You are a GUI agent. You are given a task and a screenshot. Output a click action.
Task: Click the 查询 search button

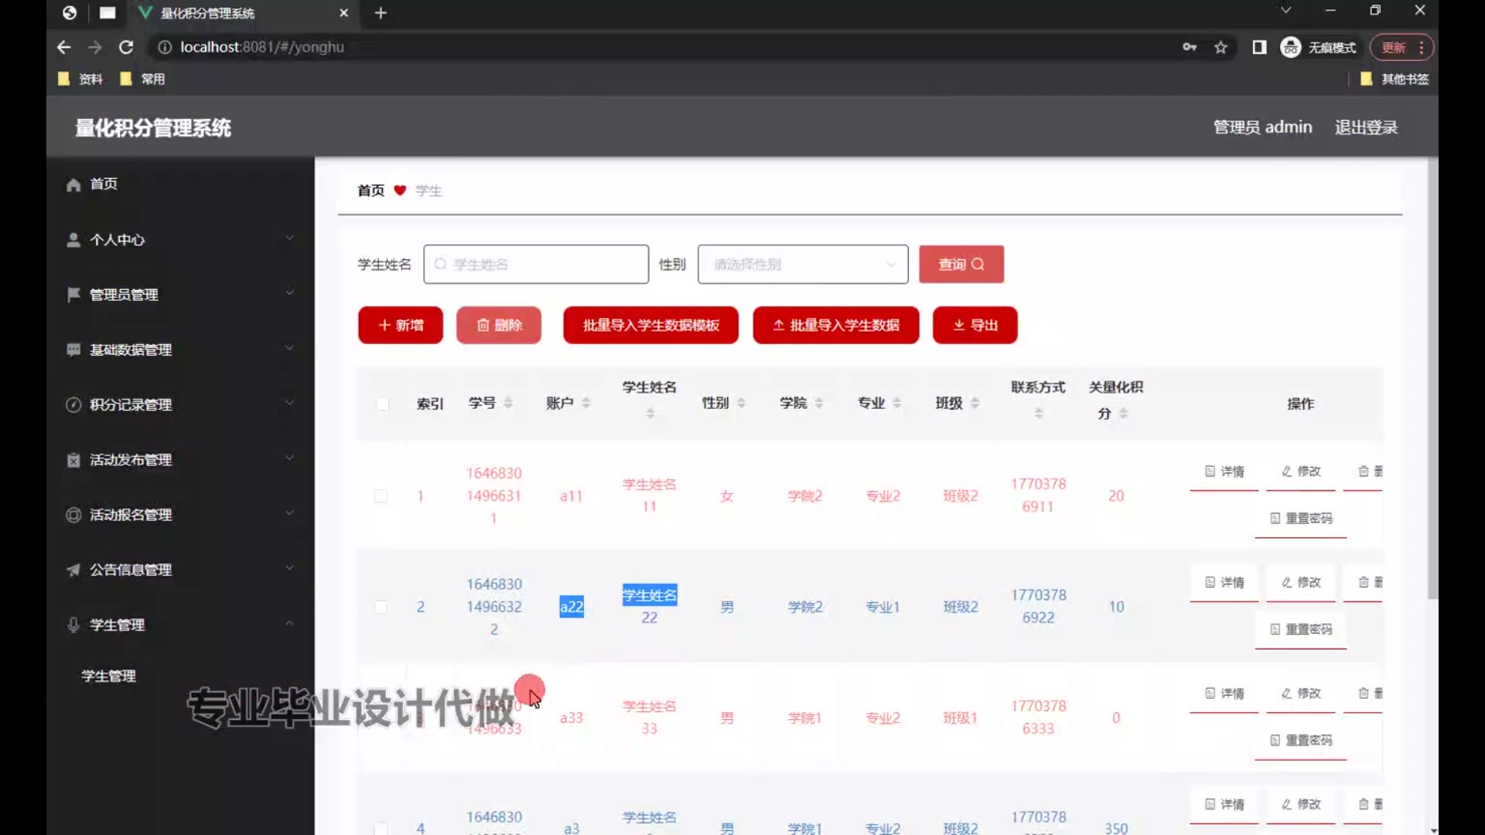click(x=961, y=264)
